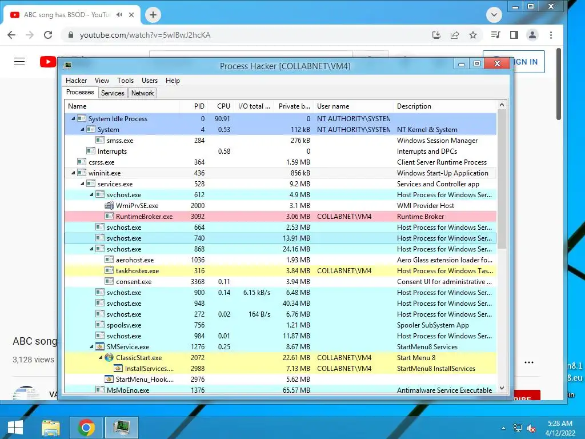
Task: Open the Help menu
Action: pos(173,81)
